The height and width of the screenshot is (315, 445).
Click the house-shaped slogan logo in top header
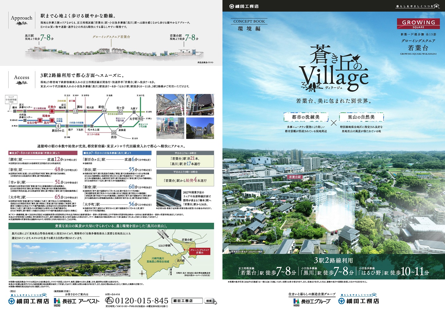pos(418,6)
